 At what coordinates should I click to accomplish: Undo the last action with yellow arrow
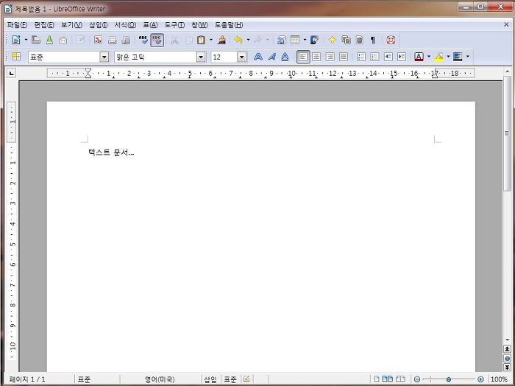point(238,40)
